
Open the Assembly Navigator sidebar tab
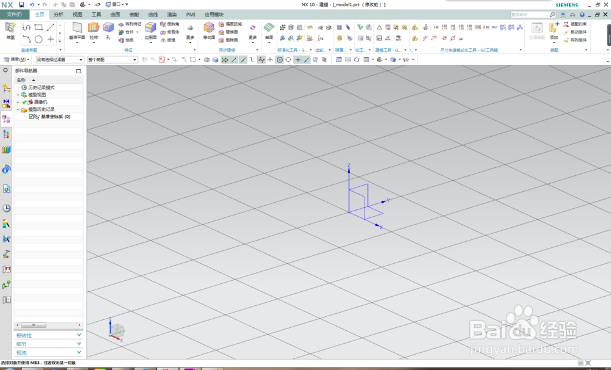(6, 89)
